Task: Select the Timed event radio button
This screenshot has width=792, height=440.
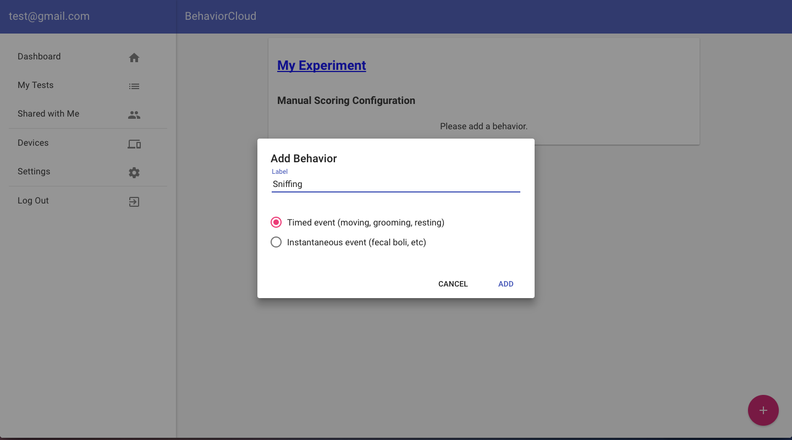Action: [276, 223]
